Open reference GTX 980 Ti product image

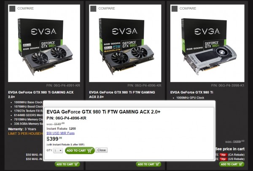point(207,43)
